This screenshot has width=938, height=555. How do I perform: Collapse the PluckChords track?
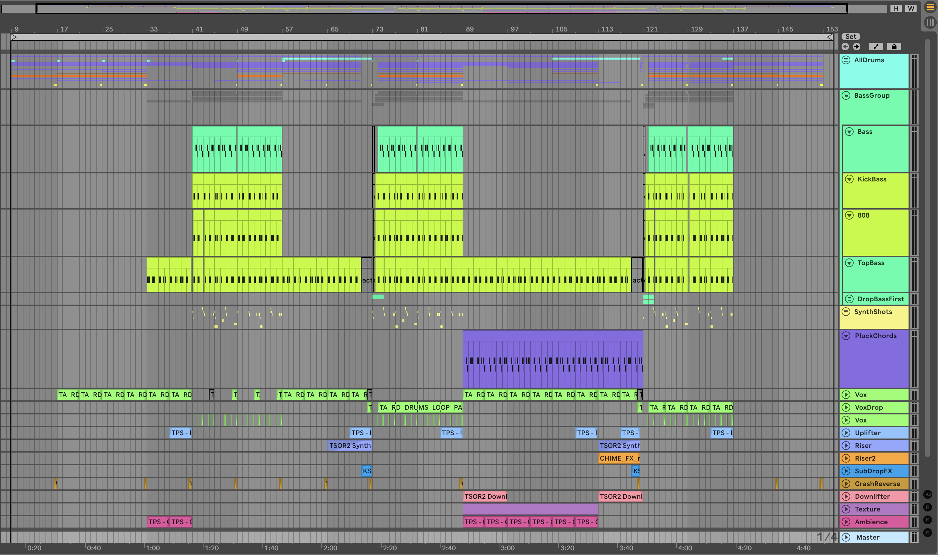[846, 336]
